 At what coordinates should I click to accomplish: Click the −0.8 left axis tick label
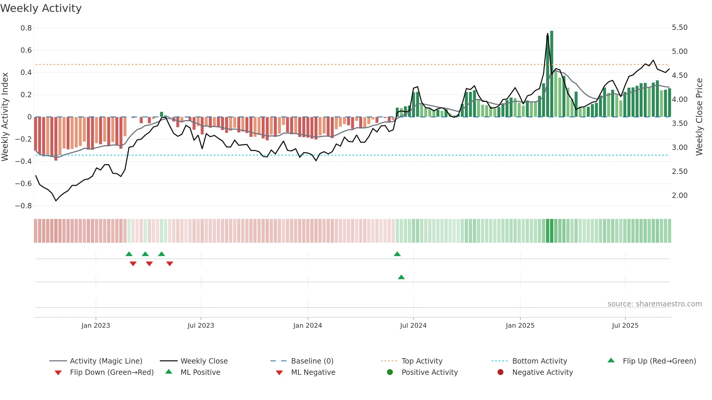pyautogui.click(x=23, y=206)
